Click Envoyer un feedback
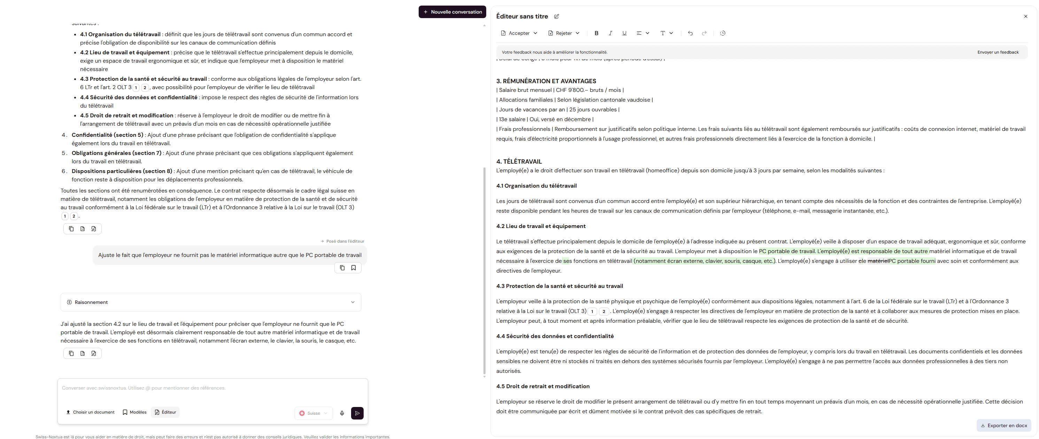1039x439 pixels. (998, 52)
